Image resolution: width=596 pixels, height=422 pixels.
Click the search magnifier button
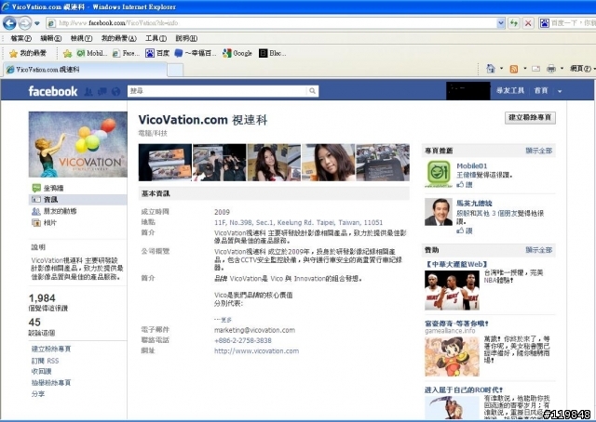click(313, 91)
